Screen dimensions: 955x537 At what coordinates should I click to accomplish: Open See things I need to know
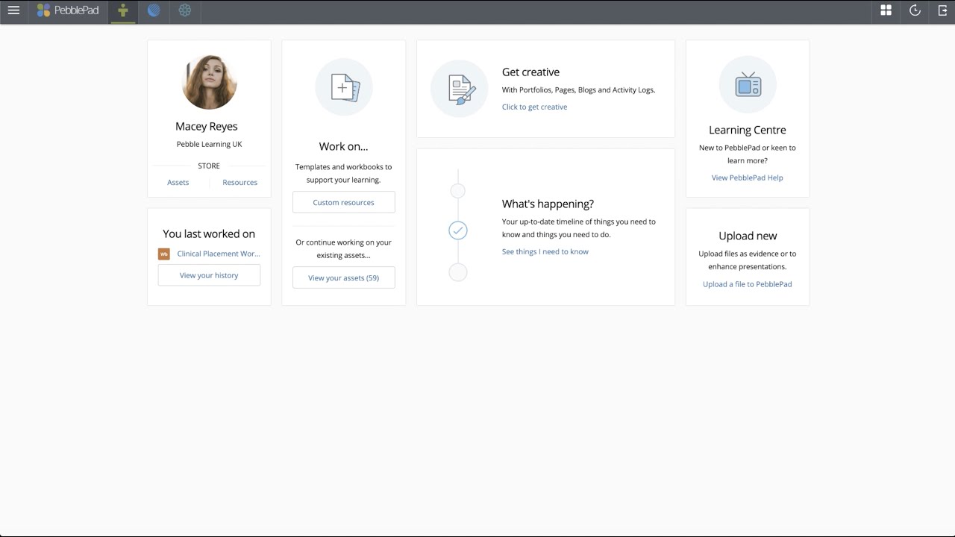[545, 252]
